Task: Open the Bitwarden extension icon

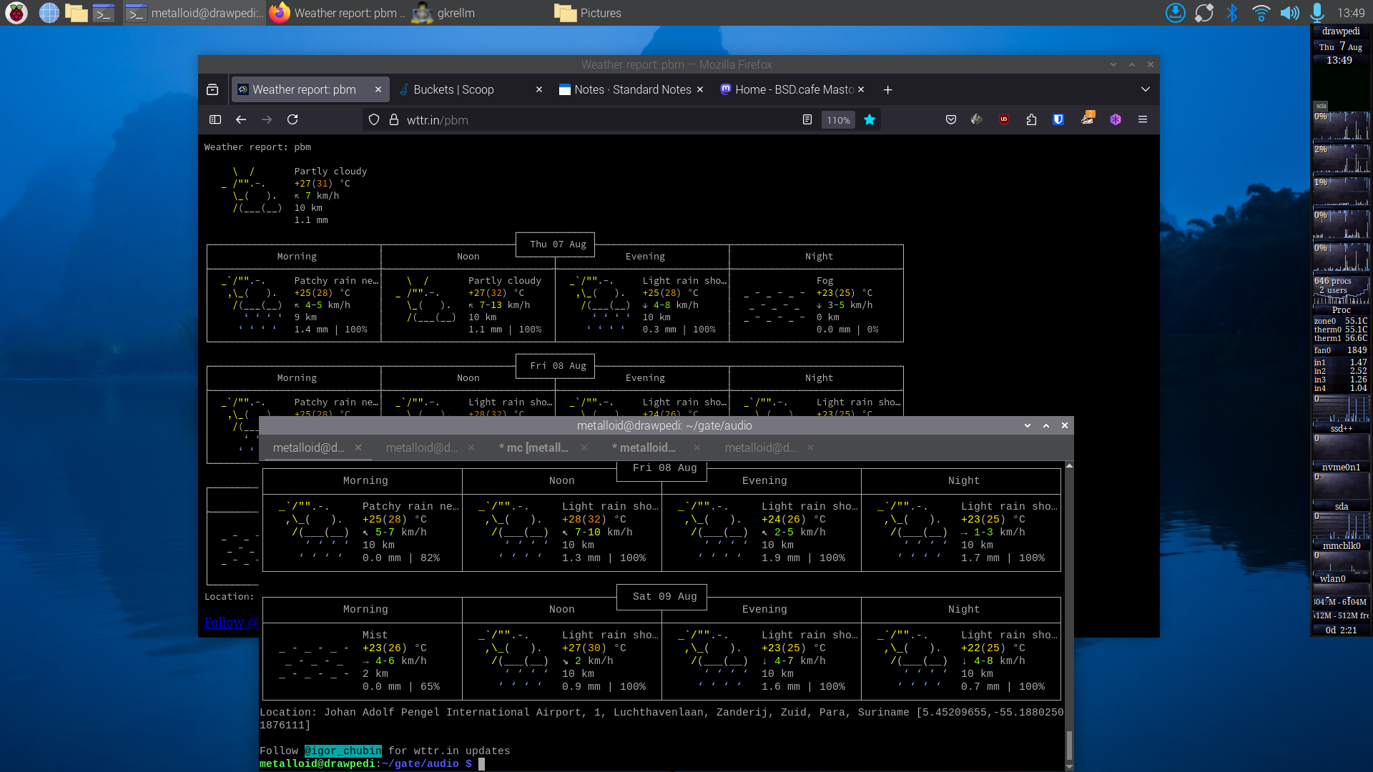Action: click(x=1058, y=120)
